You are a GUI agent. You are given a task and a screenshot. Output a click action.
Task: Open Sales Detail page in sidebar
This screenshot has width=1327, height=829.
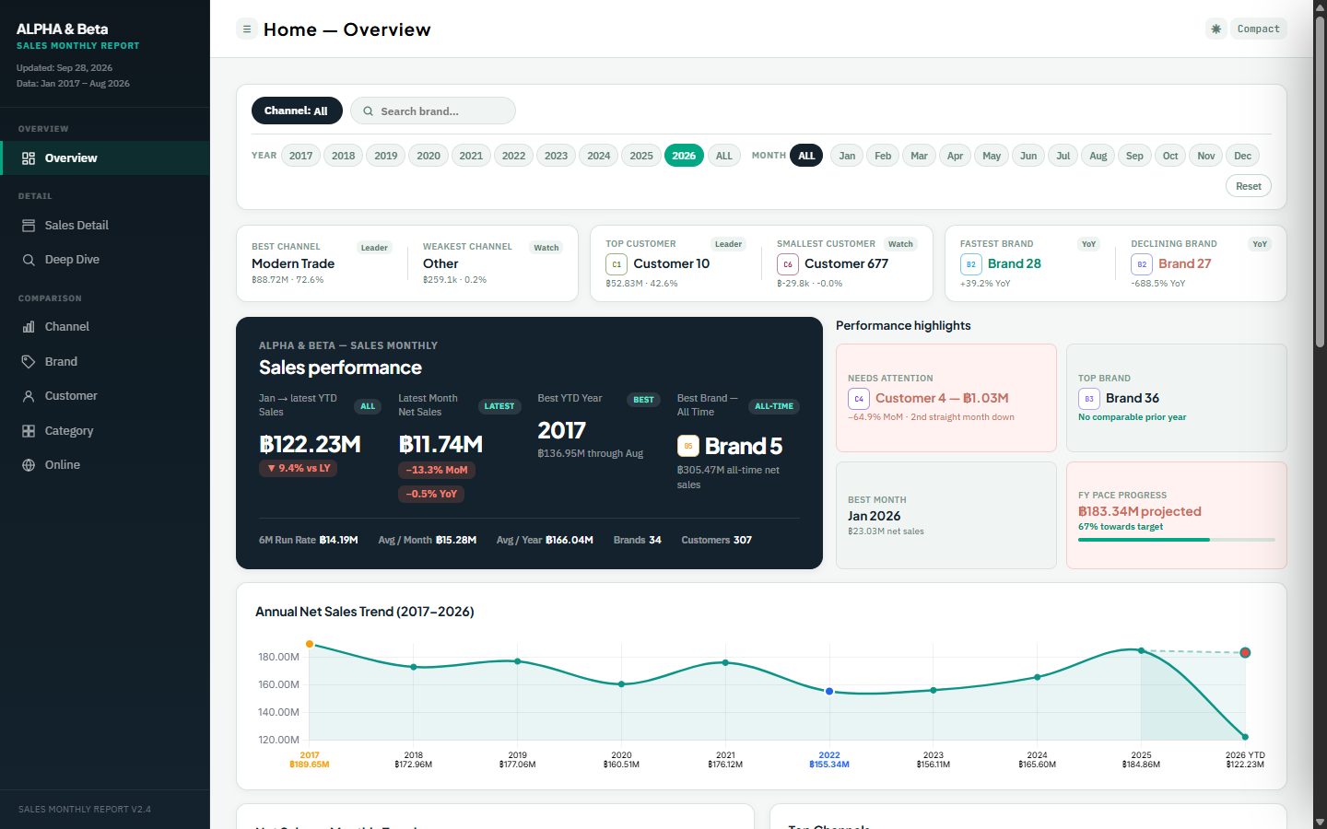tap(105, 226)
